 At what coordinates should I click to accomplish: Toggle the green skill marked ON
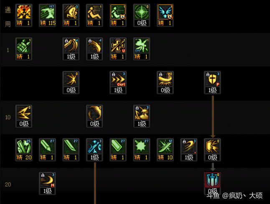click(142, 46)
